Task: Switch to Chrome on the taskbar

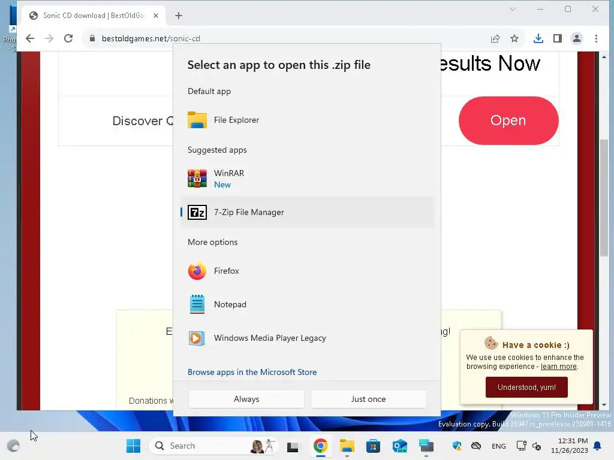Action: point(320,446)
